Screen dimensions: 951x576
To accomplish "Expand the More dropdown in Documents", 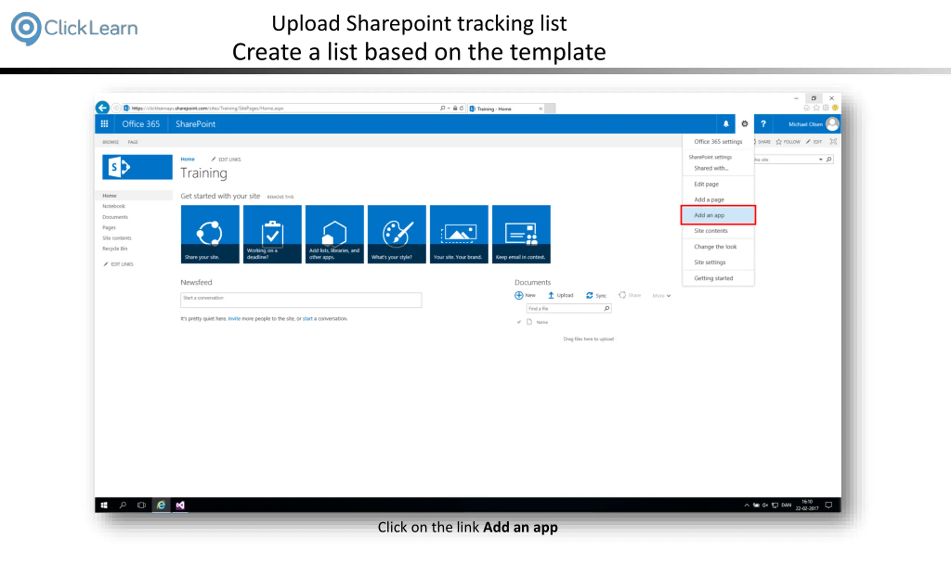I will coord(662,296).
